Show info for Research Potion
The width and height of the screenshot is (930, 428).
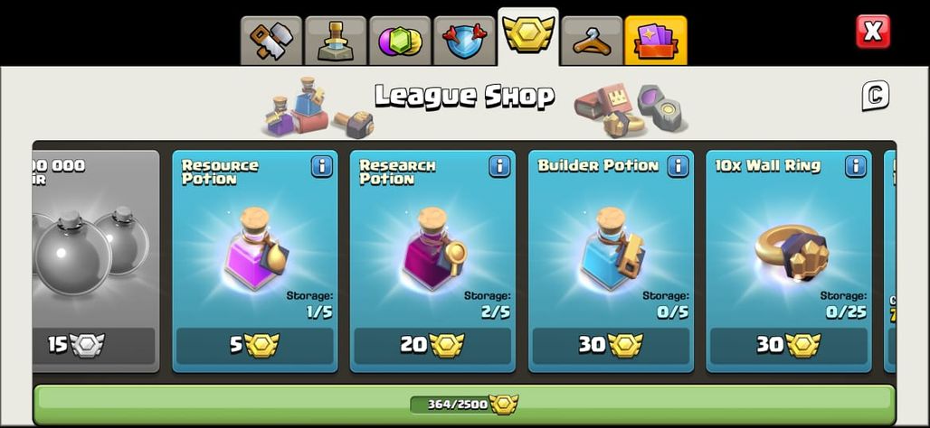499,167
